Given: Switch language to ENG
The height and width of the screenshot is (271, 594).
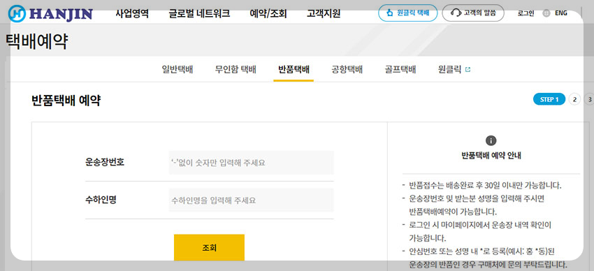Looking at the screenshot, I should click(561, 13).
